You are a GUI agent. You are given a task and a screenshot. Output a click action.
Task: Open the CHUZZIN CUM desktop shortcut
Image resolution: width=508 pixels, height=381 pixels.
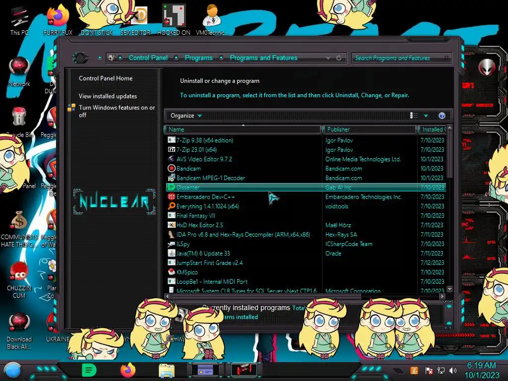click(19, 280)
